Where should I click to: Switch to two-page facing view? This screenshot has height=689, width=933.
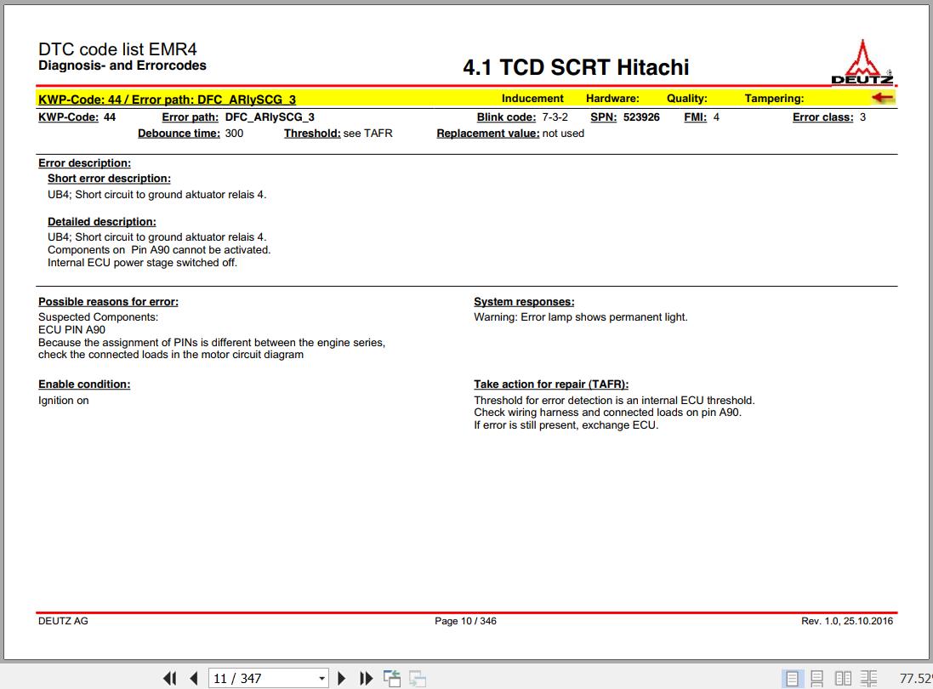[x=843, y=678]
